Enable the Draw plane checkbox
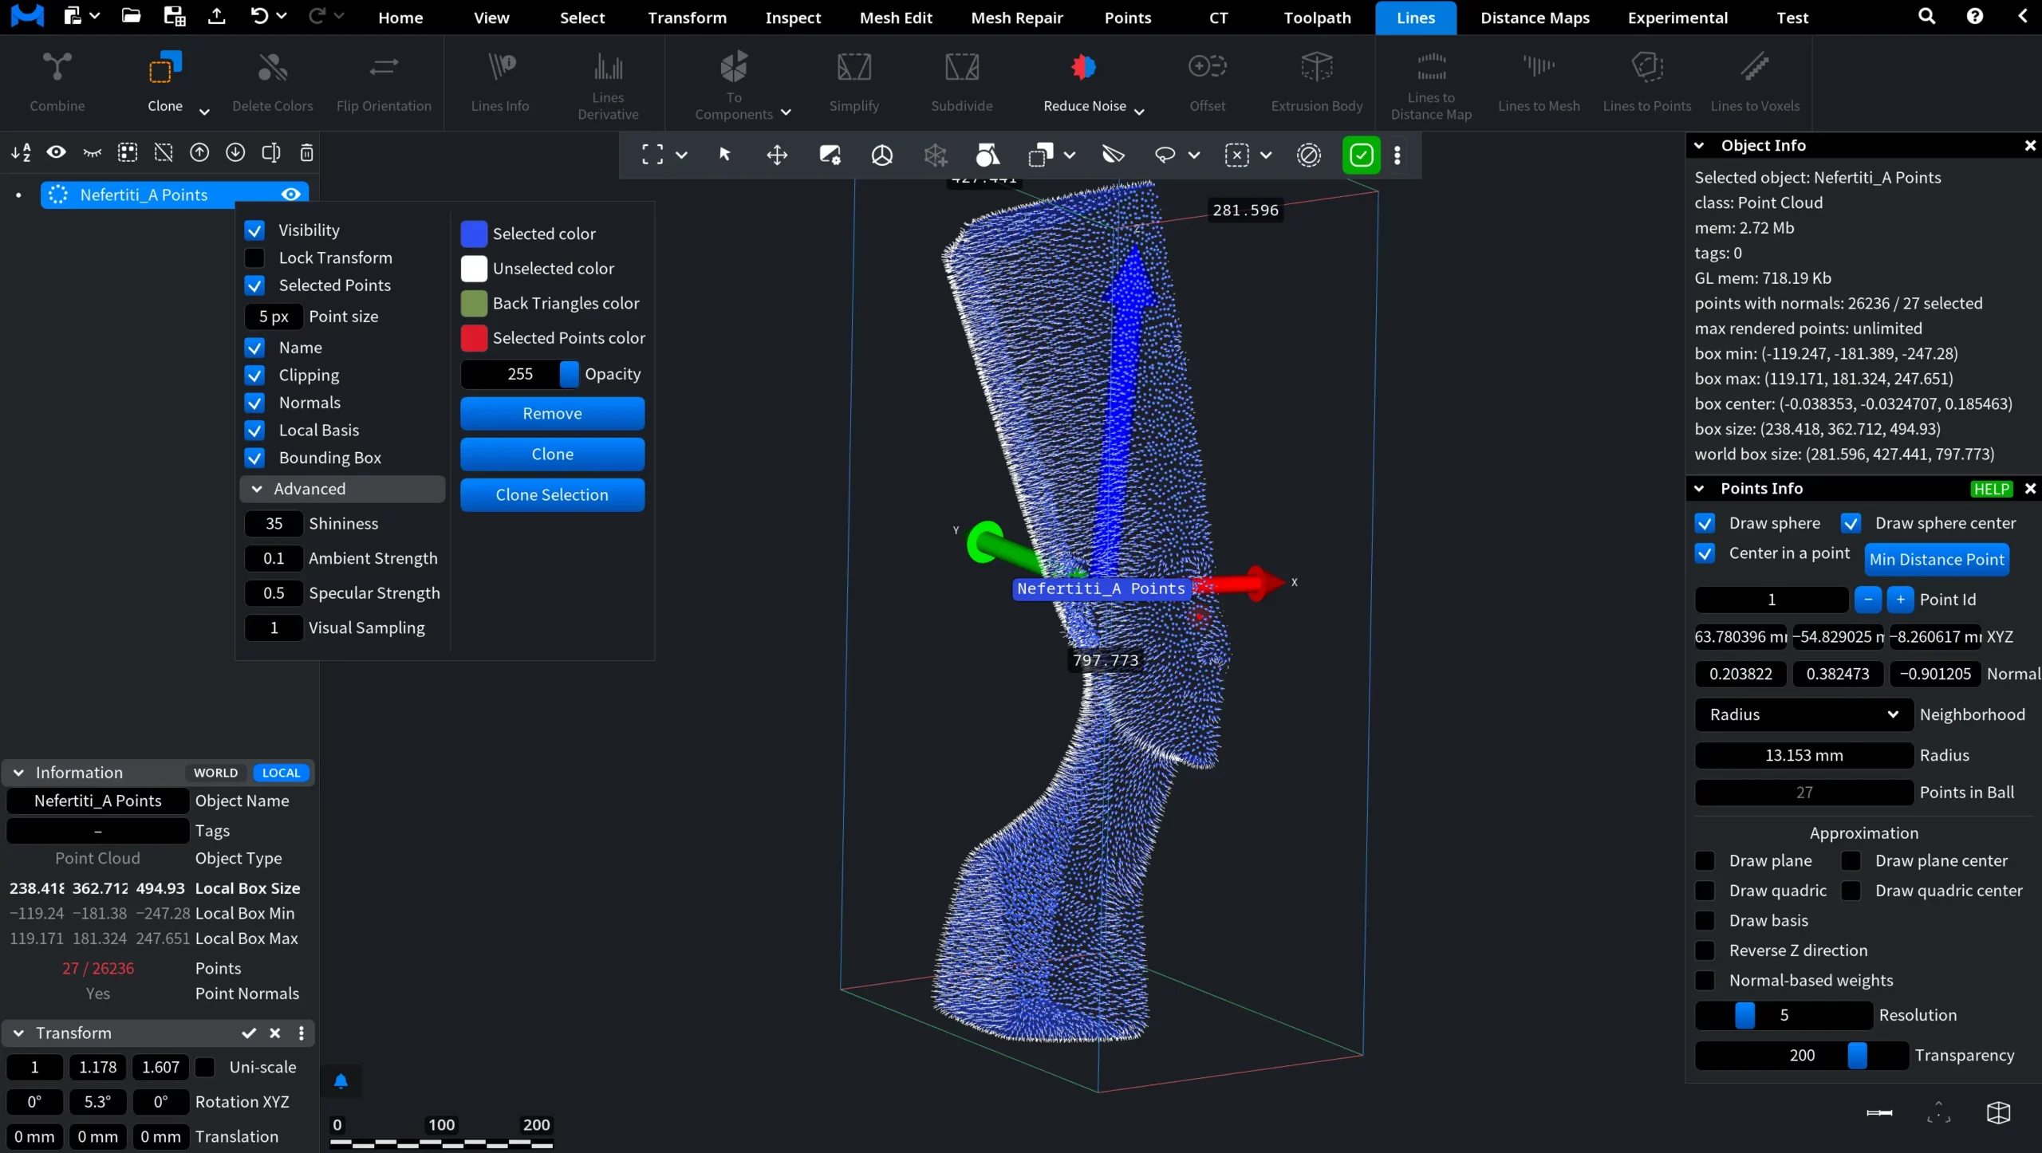Viewport: 2042px width, 1153px height. tap(1705, 861)
